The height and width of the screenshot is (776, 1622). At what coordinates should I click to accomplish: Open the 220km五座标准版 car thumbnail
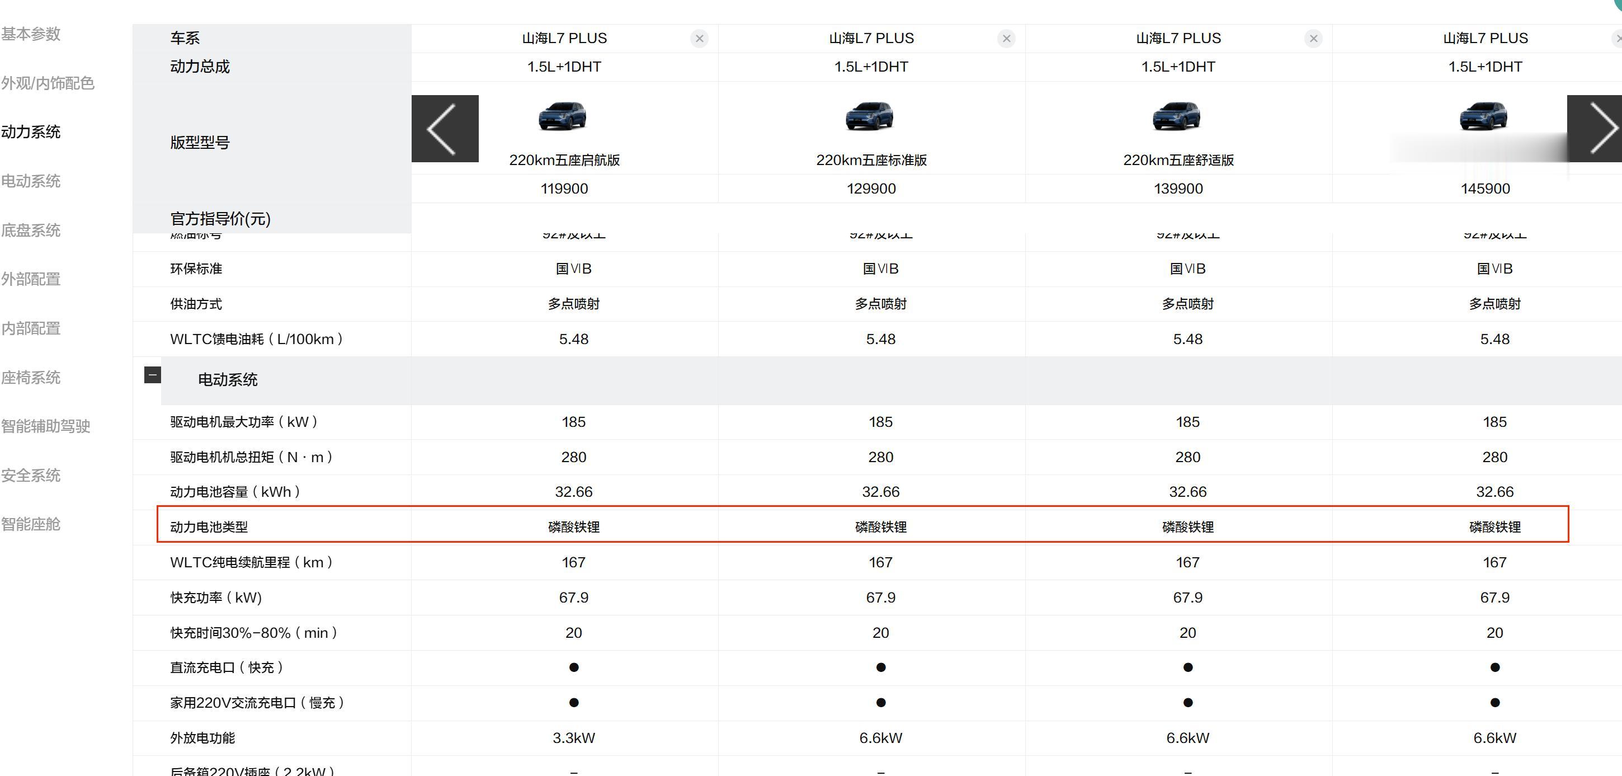coord(870,116)
